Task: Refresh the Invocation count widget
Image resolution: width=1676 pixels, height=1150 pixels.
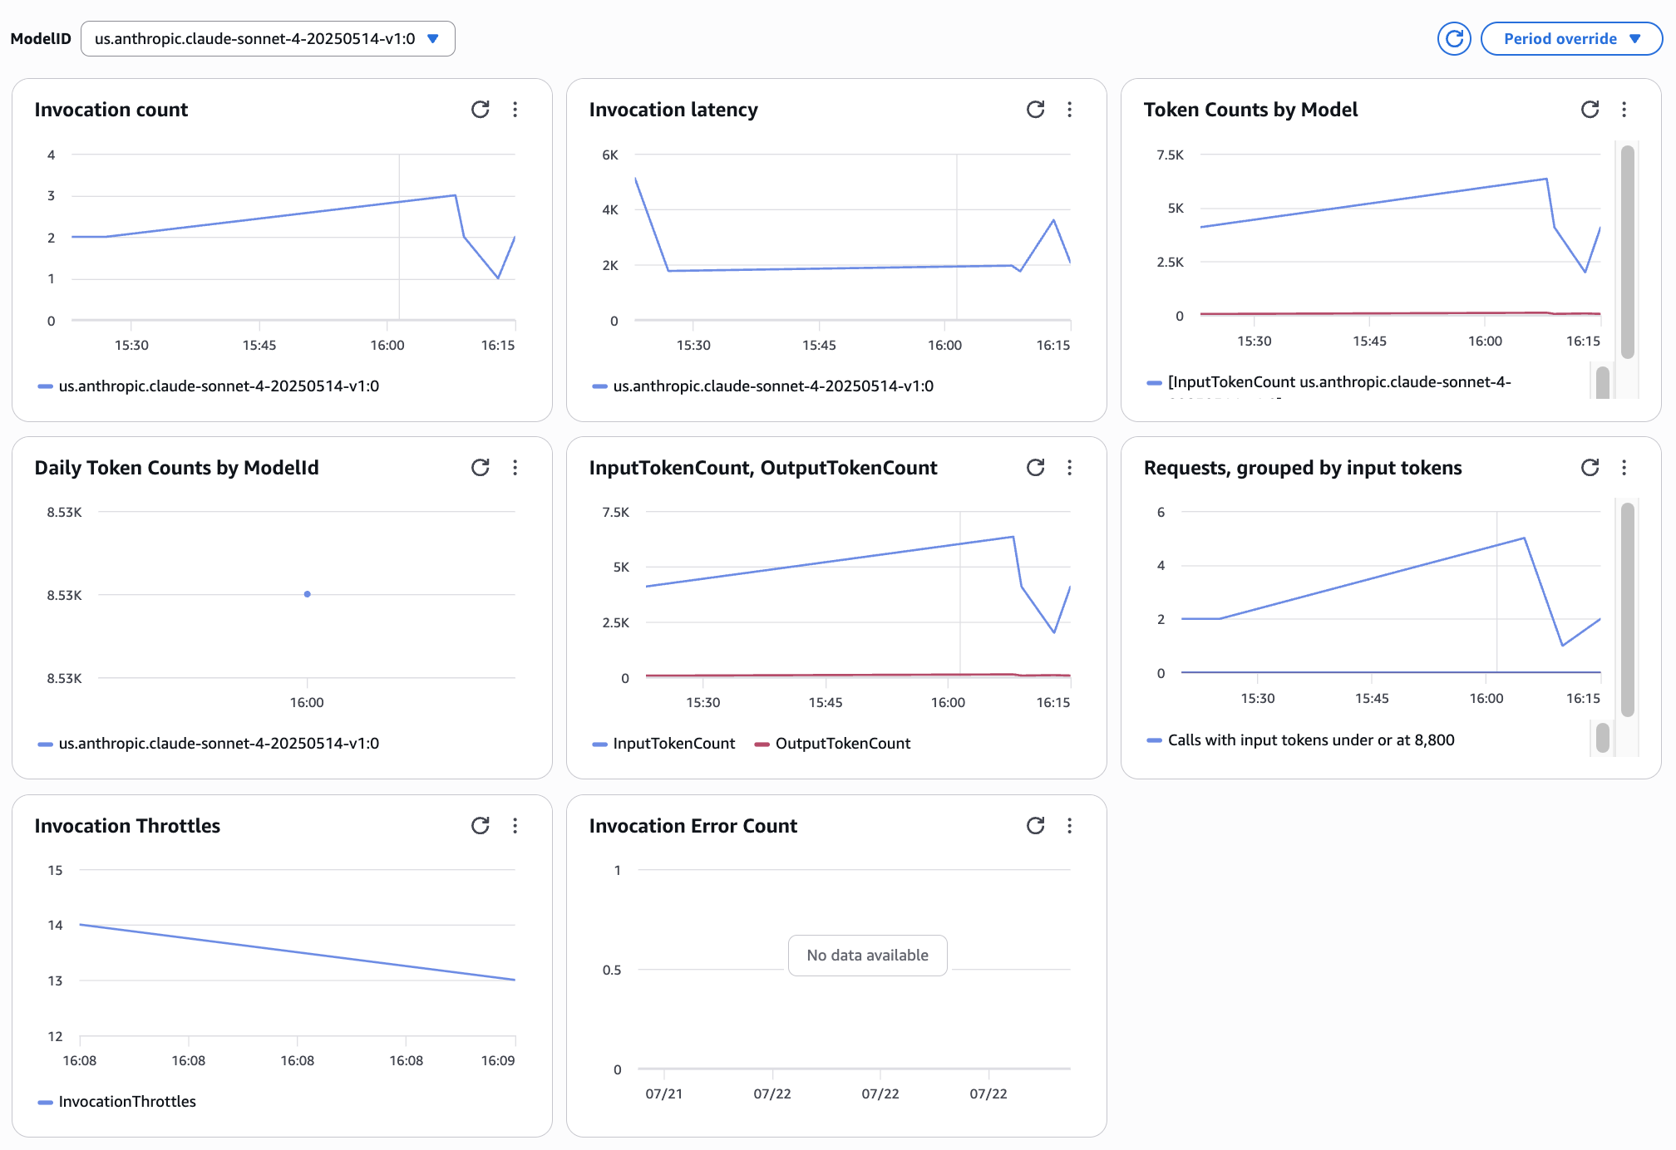Action: (x=480, y=110)
